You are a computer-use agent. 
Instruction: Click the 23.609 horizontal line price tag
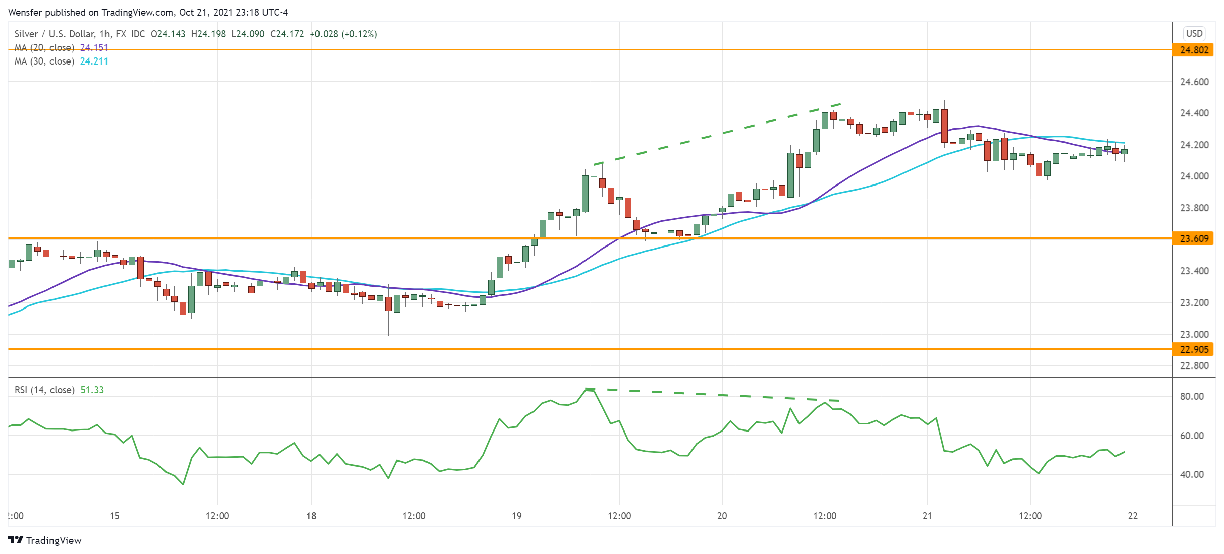point(1194,238)
